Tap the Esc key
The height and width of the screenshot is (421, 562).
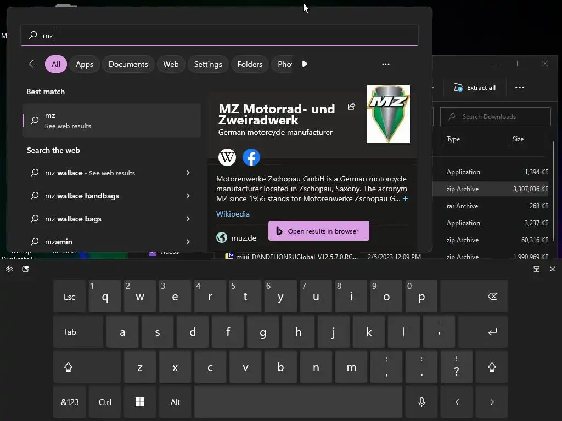[x=70, y=297]
